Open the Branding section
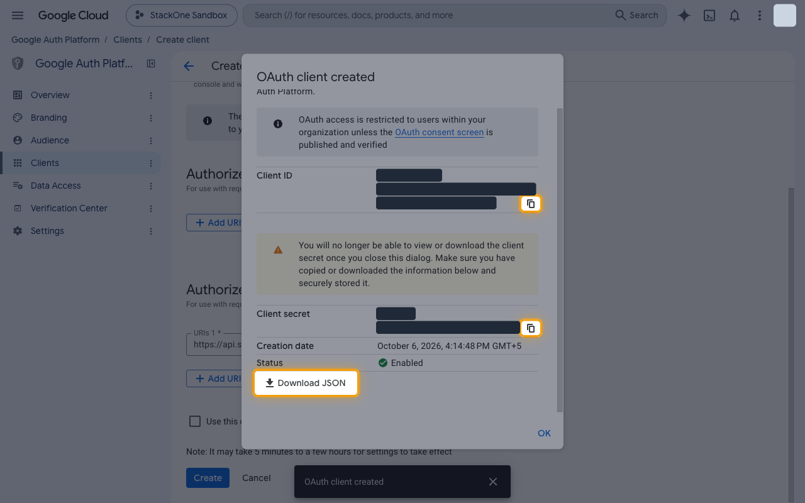This screenshot has width=805, height=503. (80, 118)
